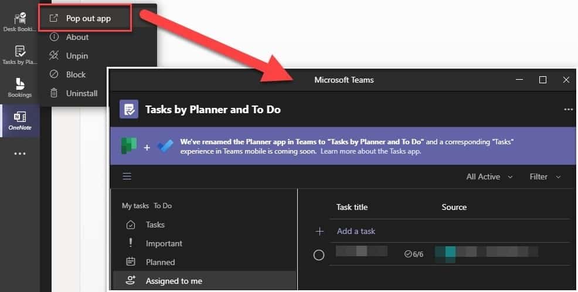Screen dimensions: 578x292
Task: Open the Important task list
Action: pos(164,243)
